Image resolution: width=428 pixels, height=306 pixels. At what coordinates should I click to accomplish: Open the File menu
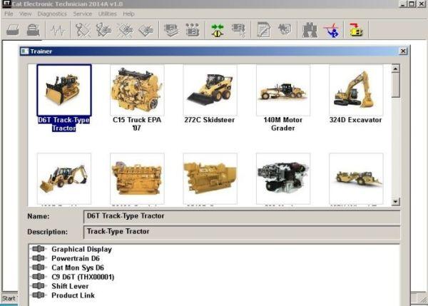pos(9,14)
